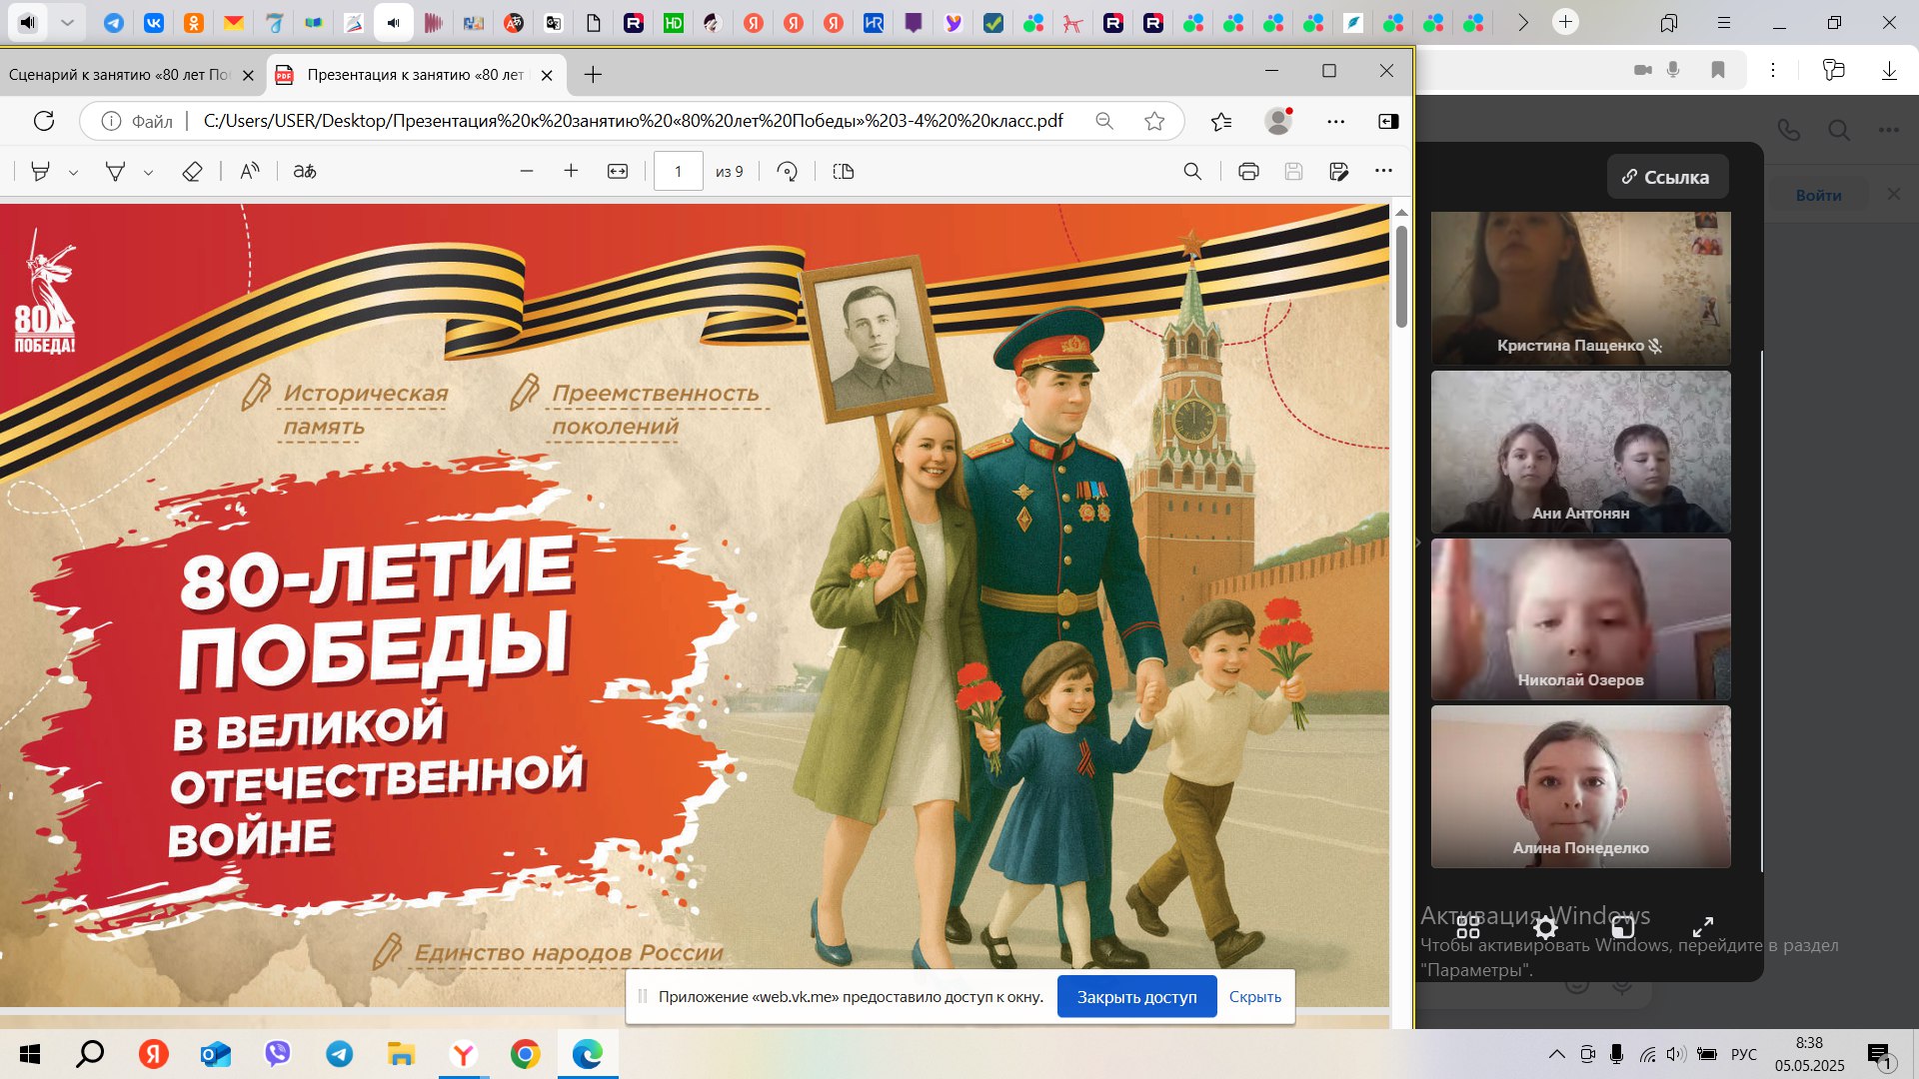
Task: Click the bookmark icon in Yandex address bar
Action: tap(1718, 70)
